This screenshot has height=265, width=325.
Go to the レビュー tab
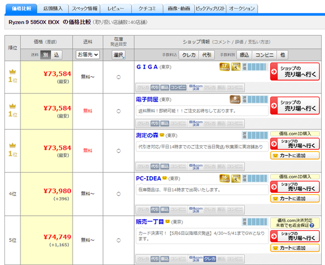click(116, 9)
